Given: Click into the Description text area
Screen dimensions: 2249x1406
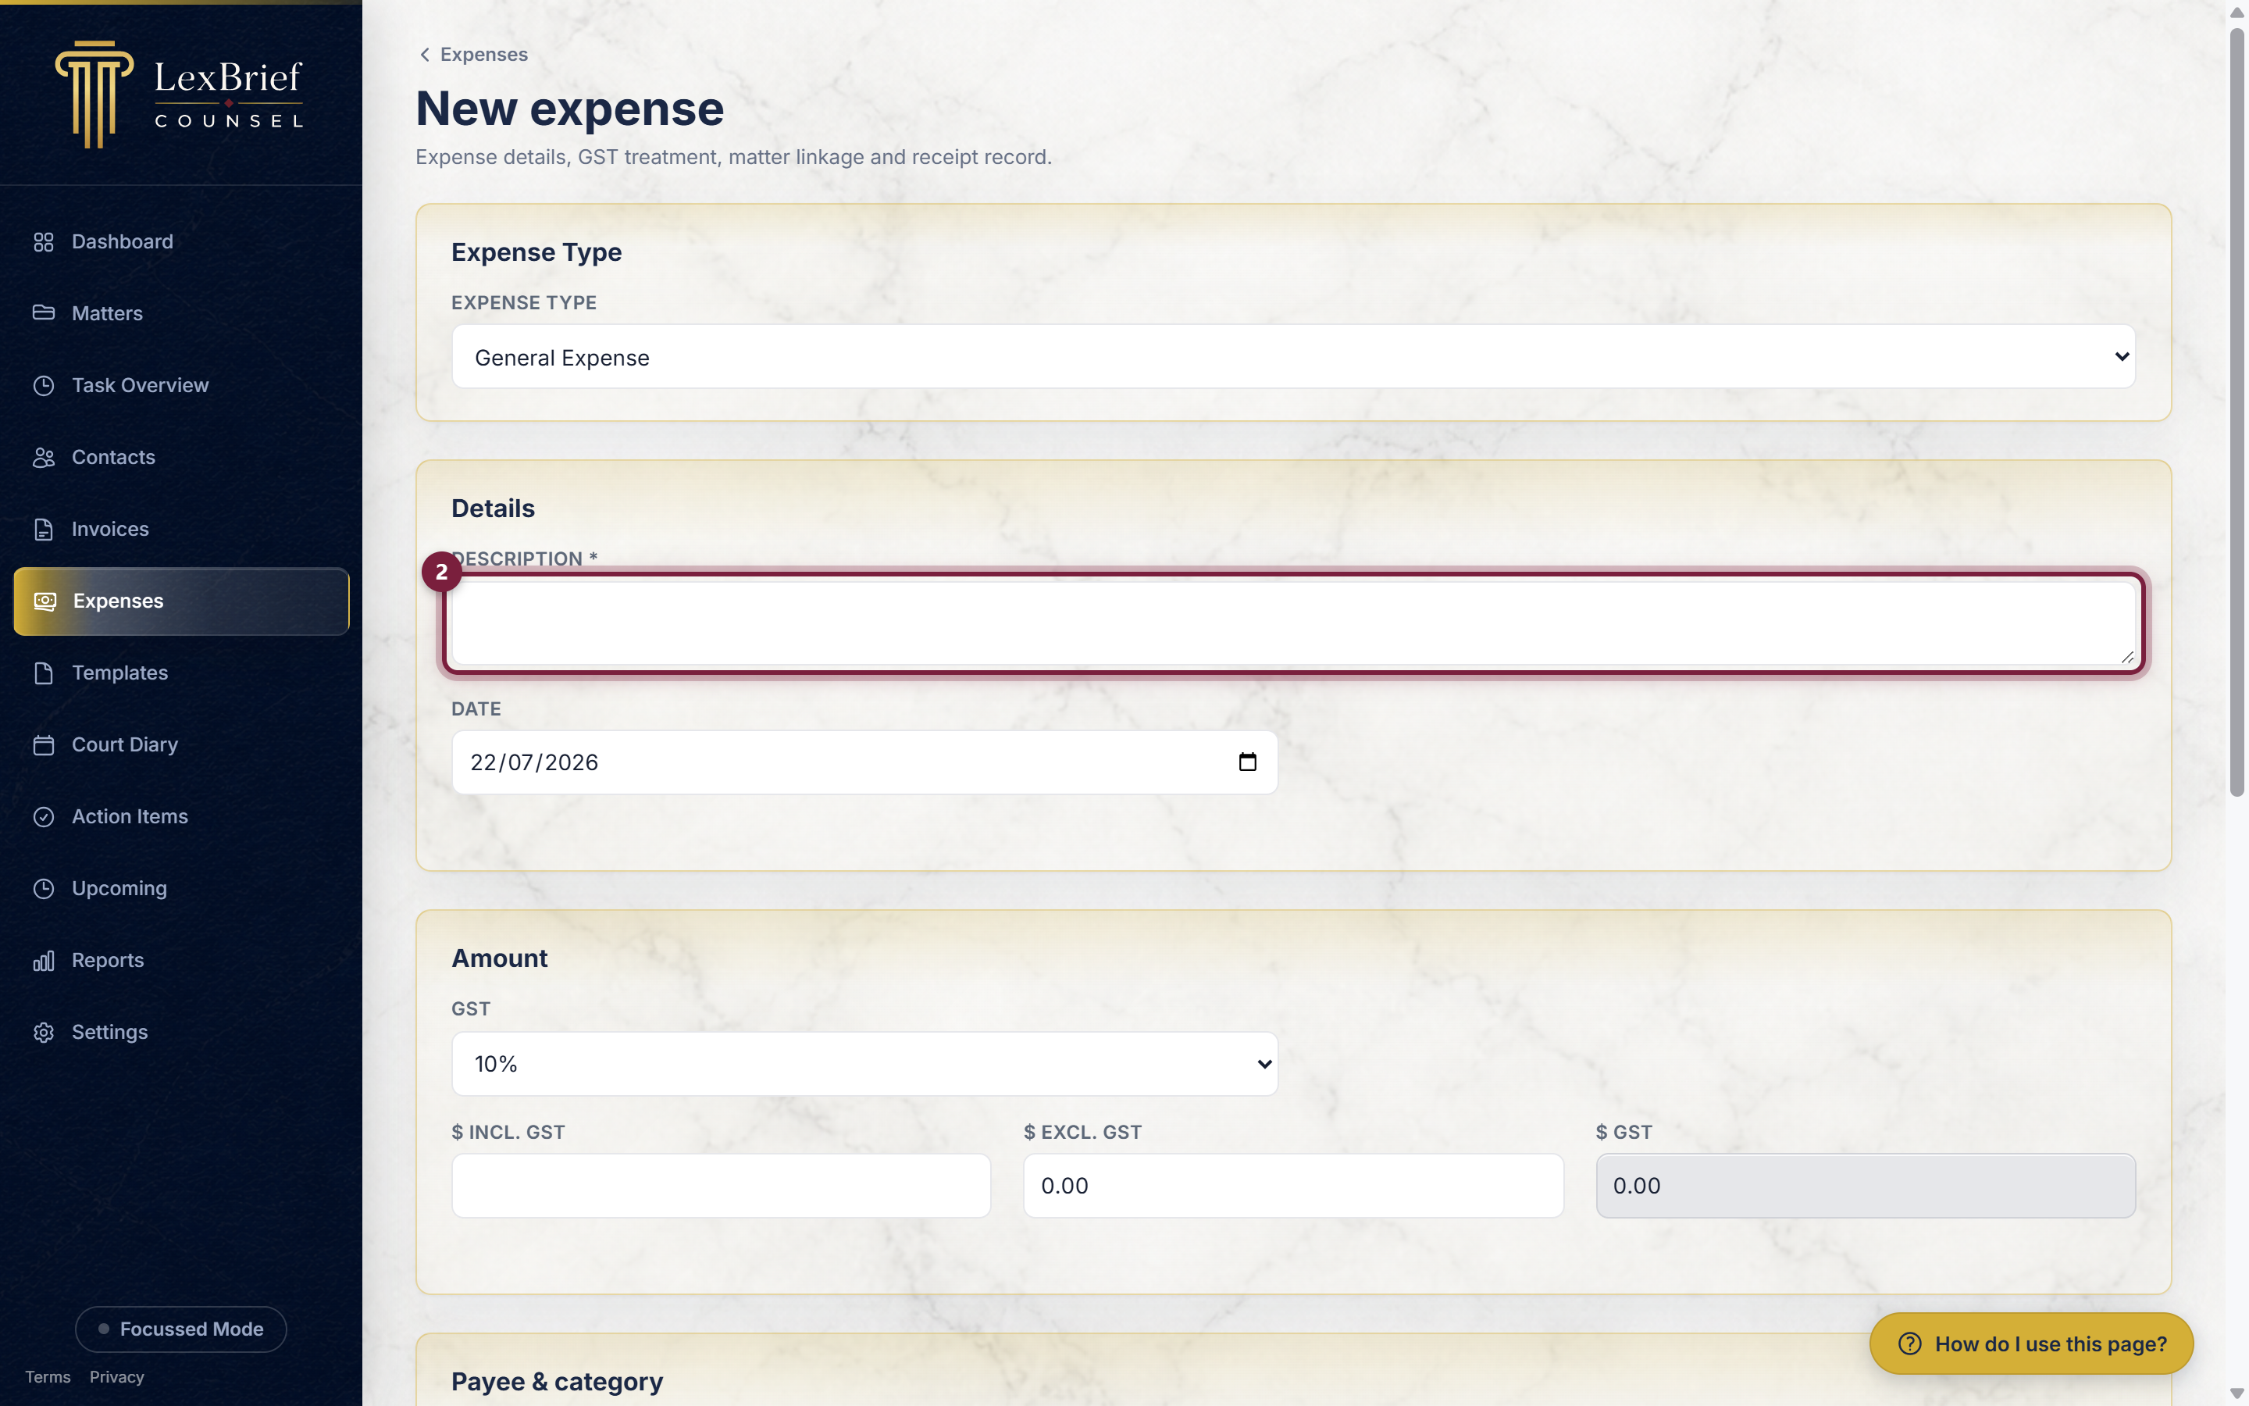Looking at the screenshot, I should pyautogui.click(x=1292, y=623).
